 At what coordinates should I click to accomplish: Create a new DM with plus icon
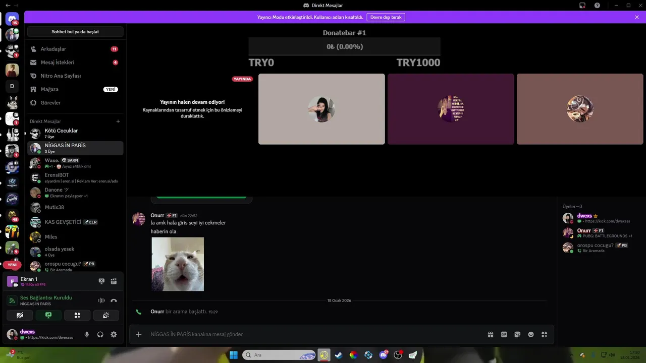pos(118,122)
